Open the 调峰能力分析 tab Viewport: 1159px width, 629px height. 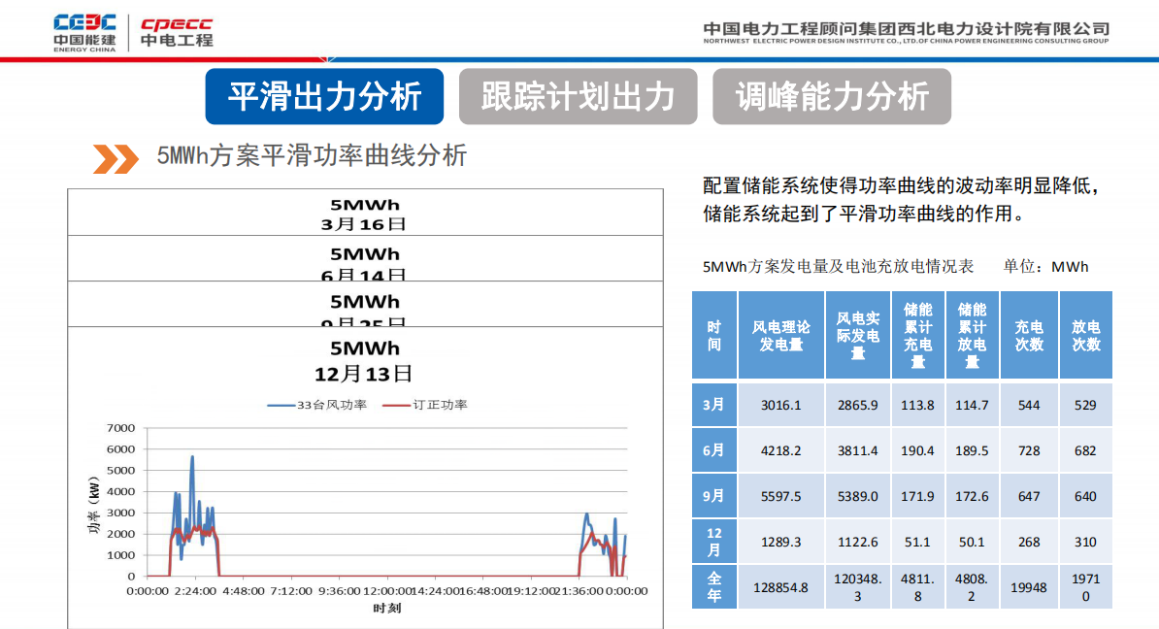832,97
